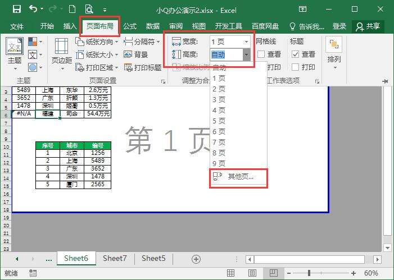Open the 公式 ribbon tab
The image size is (394, 280).
130,26
